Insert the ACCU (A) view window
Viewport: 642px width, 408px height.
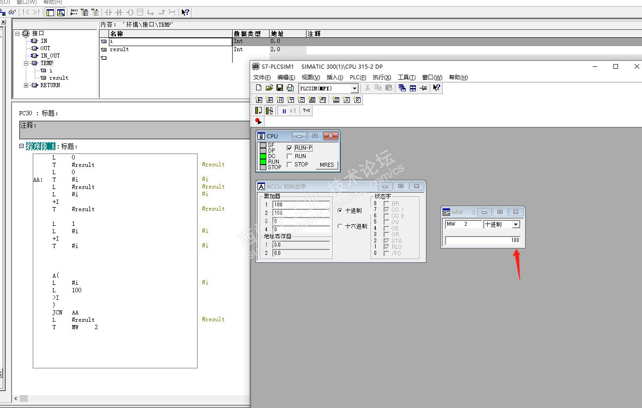click(x=347, y=100)
